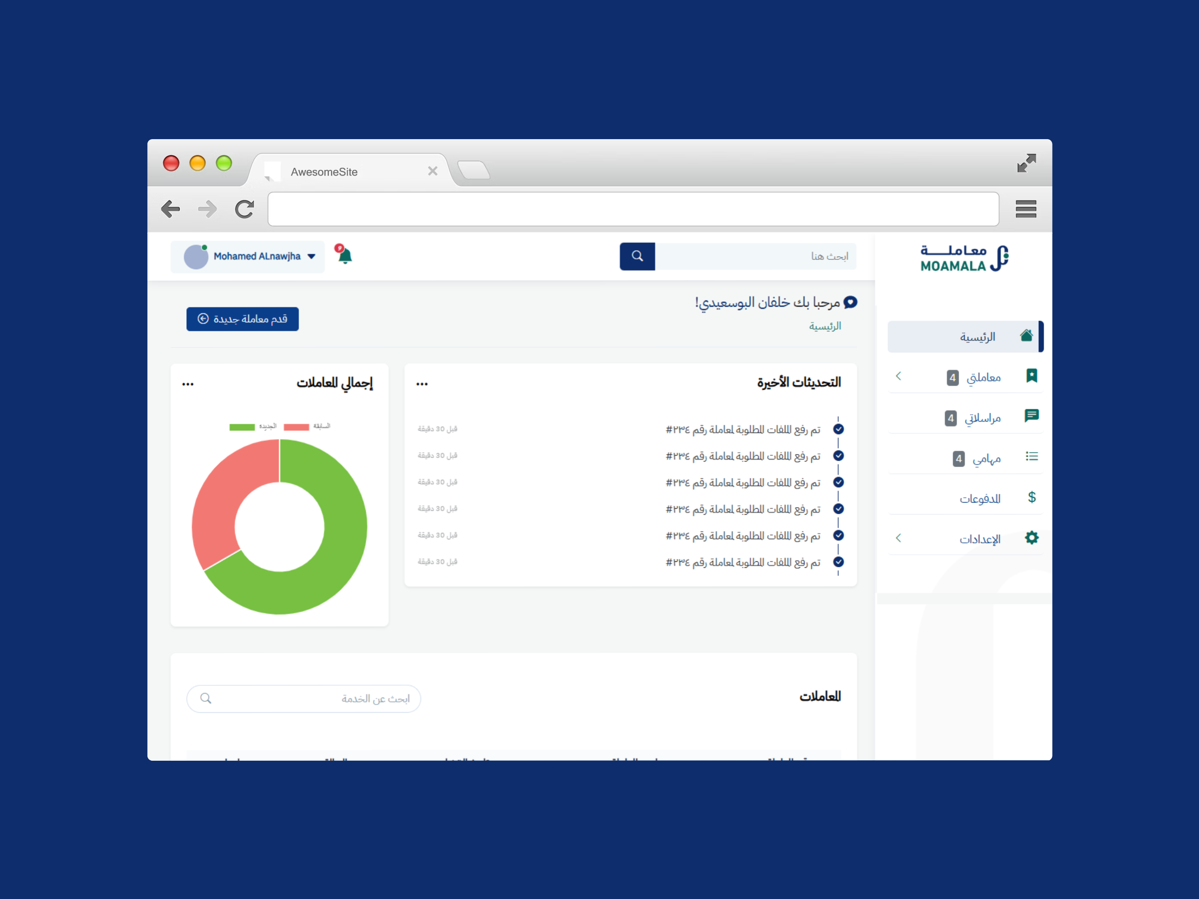Screen dimensions: 1199x899
Task: Open الرئيسية sidebar item
Action: [x=965, y=336]
